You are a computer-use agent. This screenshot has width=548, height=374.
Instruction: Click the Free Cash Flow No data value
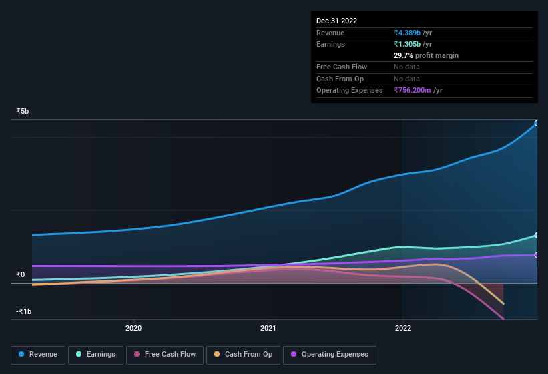pyautogui.click(x=406, y=67)
